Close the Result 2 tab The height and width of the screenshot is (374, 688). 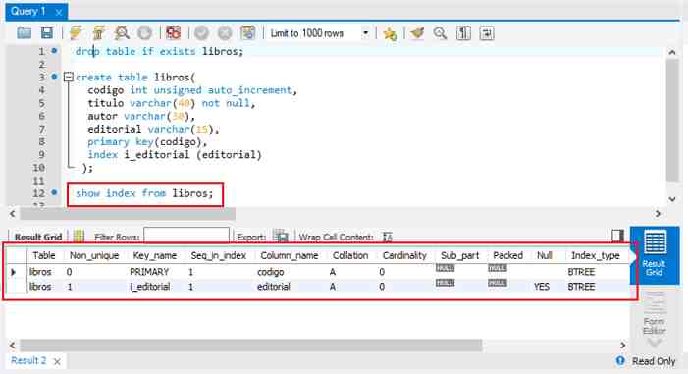(57, 361)
